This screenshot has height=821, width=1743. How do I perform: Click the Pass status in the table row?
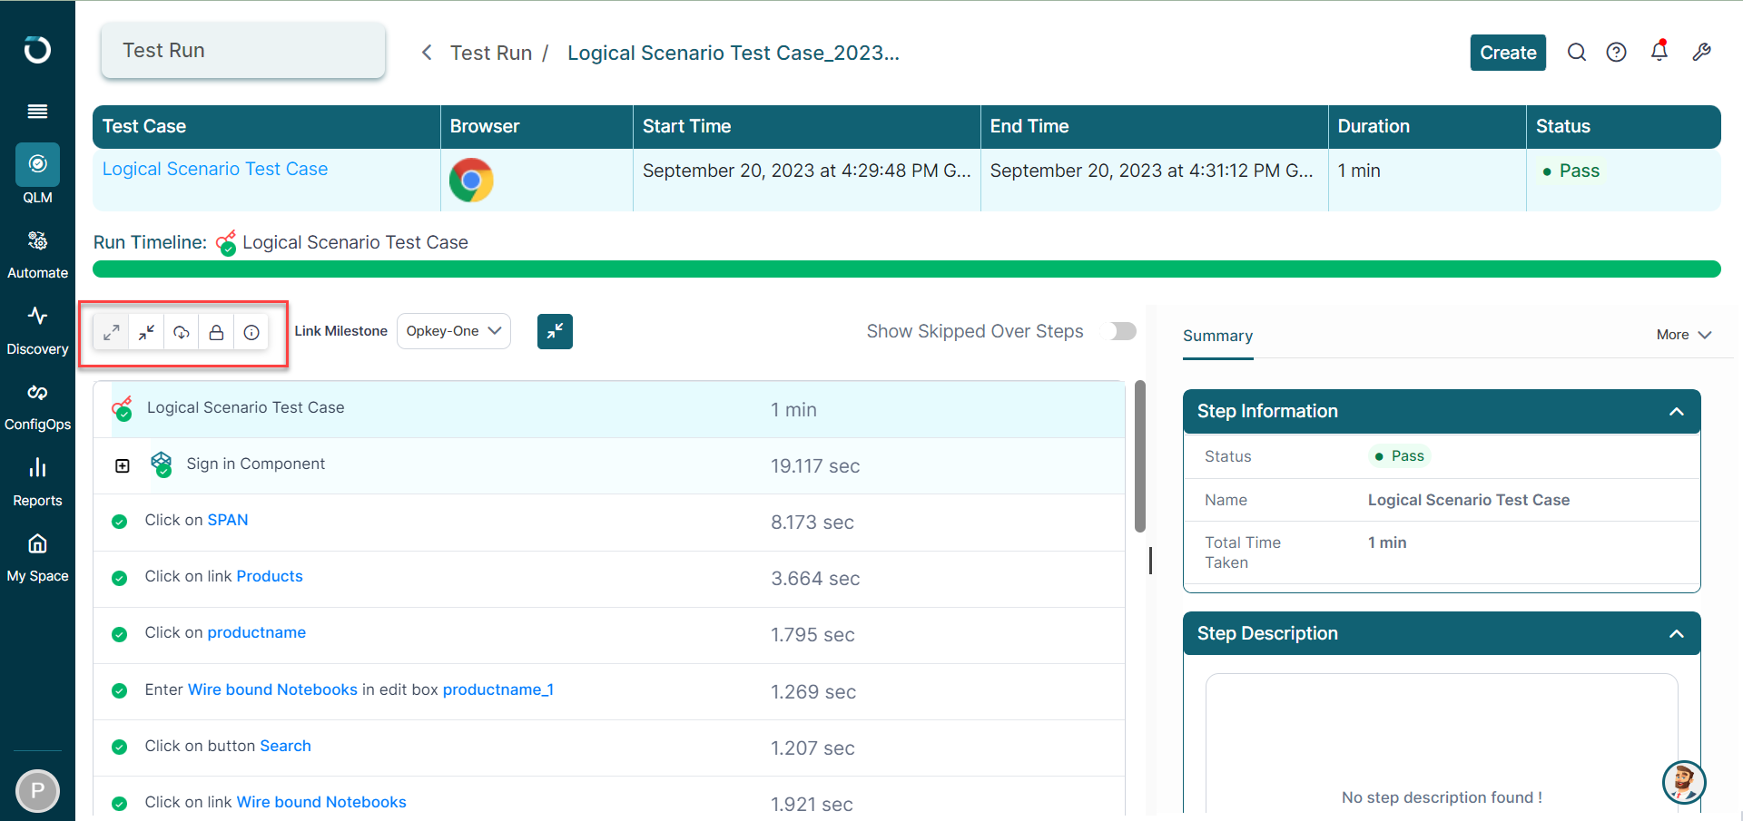coord(1571,171)
